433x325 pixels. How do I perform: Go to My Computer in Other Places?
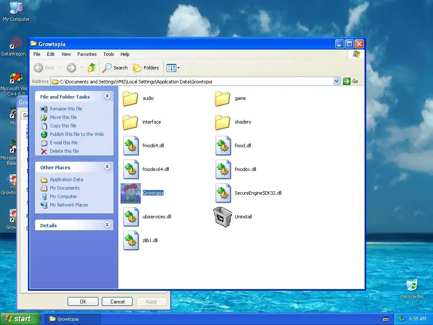63,196
